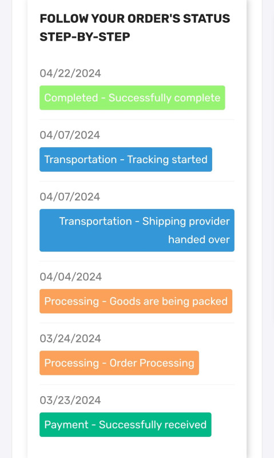Open the Transportation - Shipping provider handed over badge
274x458 pixels.
point(137,230)
